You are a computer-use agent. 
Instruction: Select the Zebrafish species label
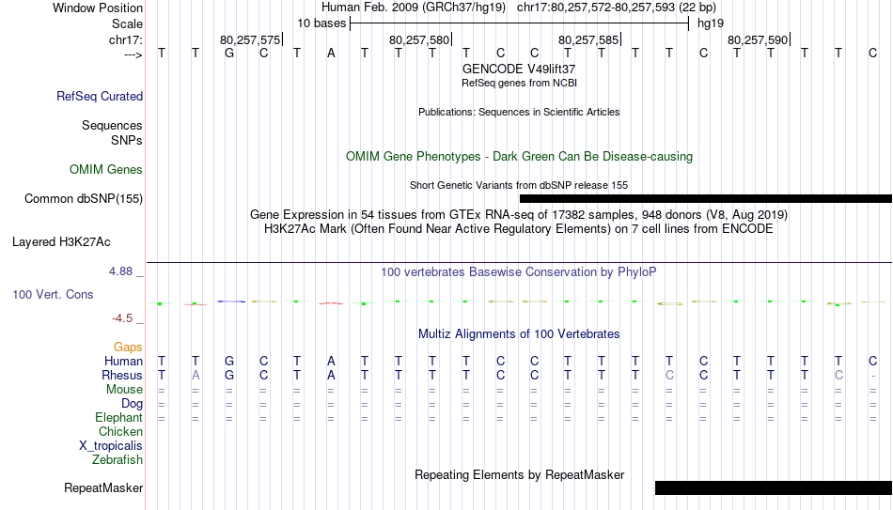(x=117, y=459)
